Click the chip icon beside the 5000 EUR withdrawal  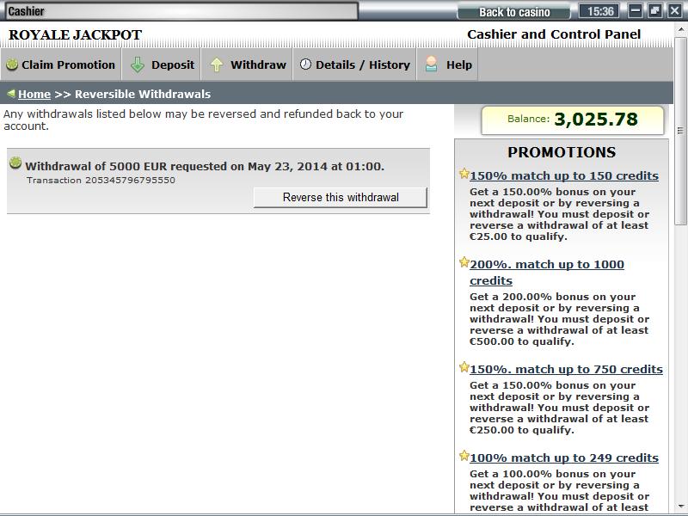coord(15,163)
